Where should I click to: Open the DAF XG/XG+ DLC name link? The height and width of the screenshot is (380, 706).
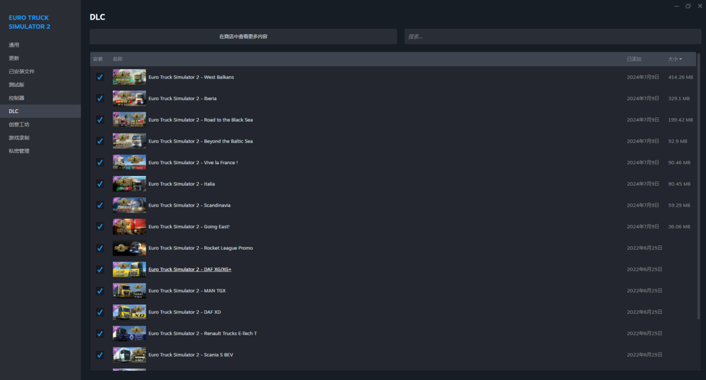click(190, 269)
